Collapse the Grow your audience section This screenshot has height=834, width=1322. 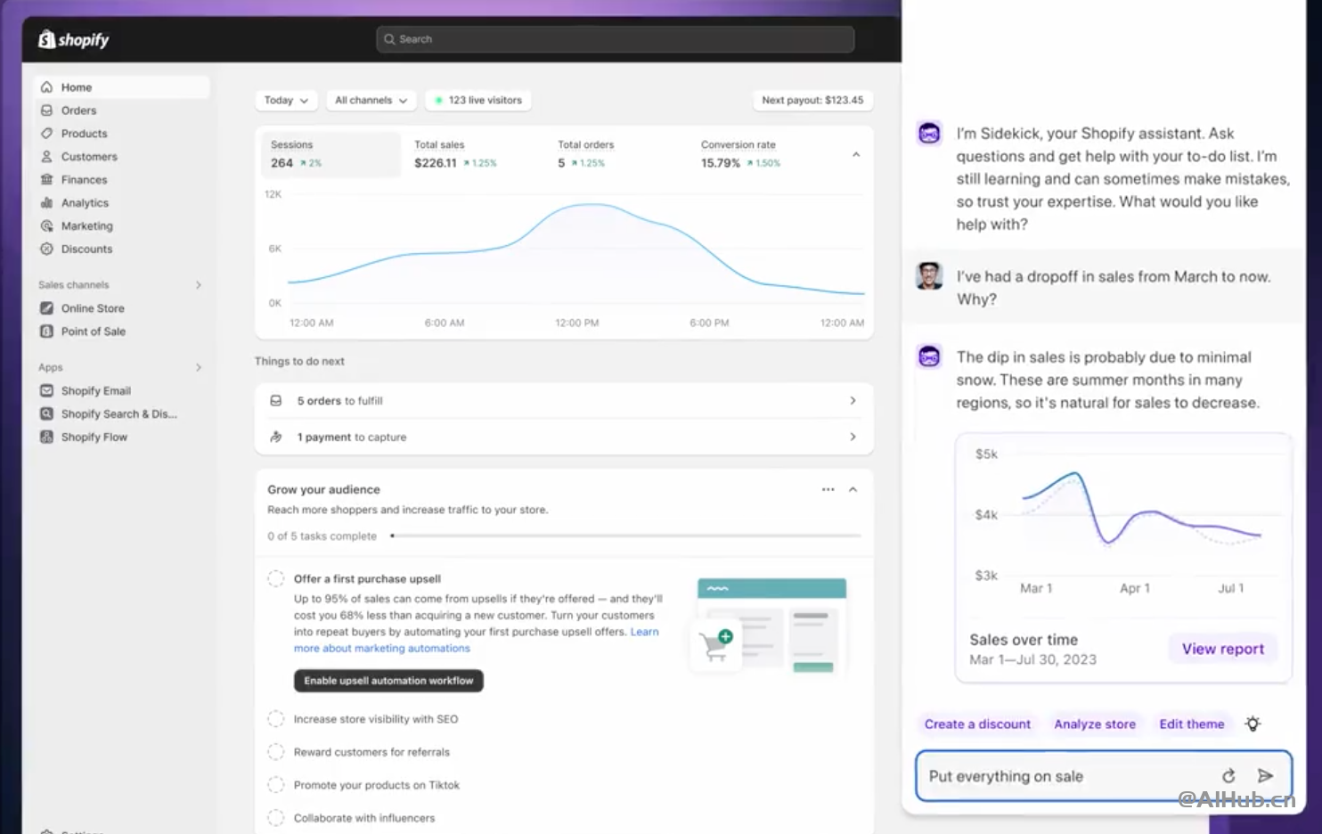pos(853,489)
